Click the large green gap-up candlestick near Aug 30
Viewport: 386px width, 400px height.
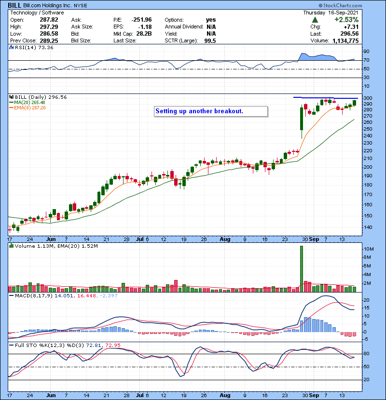pyautogui.click(x=302, y=119)
